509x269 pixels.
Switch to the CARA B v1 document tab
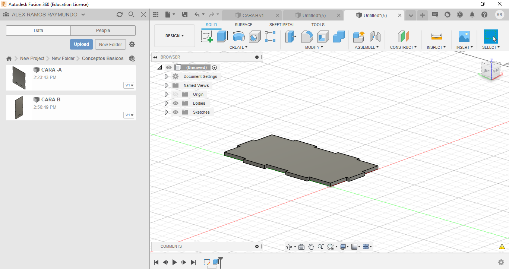click(x=253, y=15)
